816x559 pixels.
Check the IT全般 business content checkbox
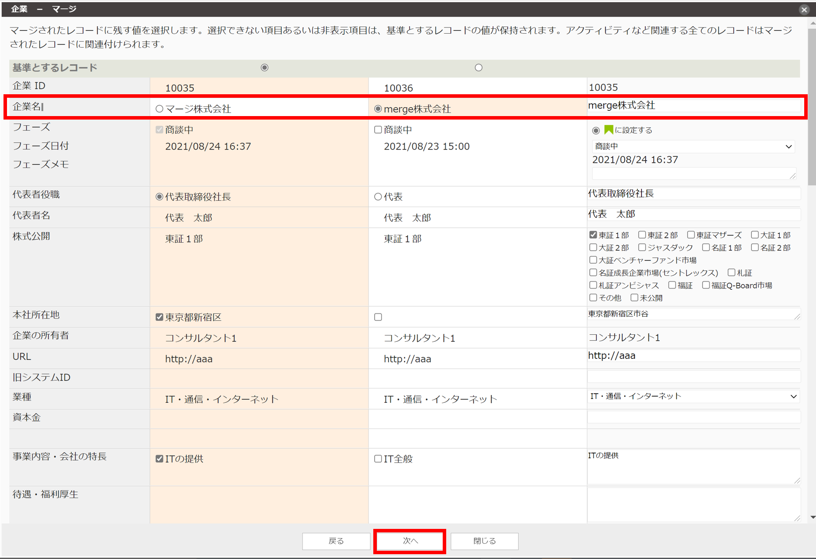[x=378, y=459]
